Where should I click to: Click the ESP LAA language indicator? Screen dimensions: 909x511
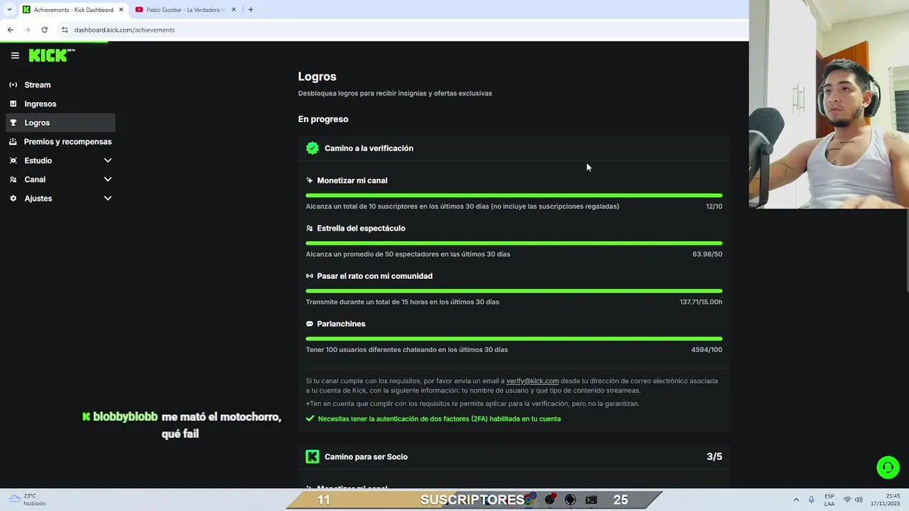click(829, 500)
